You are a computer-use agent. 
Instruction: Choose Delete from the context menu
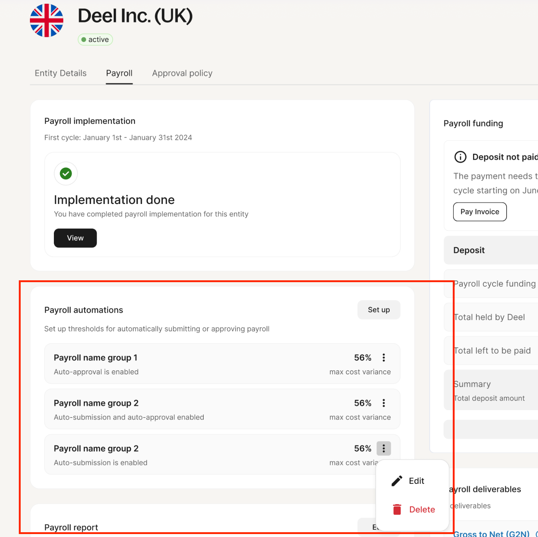[422, 509]
